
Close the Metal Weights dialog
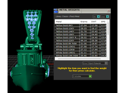pos(109,11)
